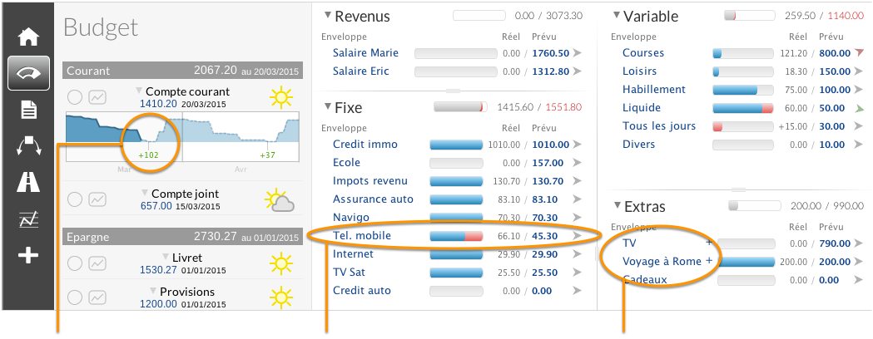This screenshot has height=339, width=873.
Task: Click the plus icon in sidebar
Action: 28,256
